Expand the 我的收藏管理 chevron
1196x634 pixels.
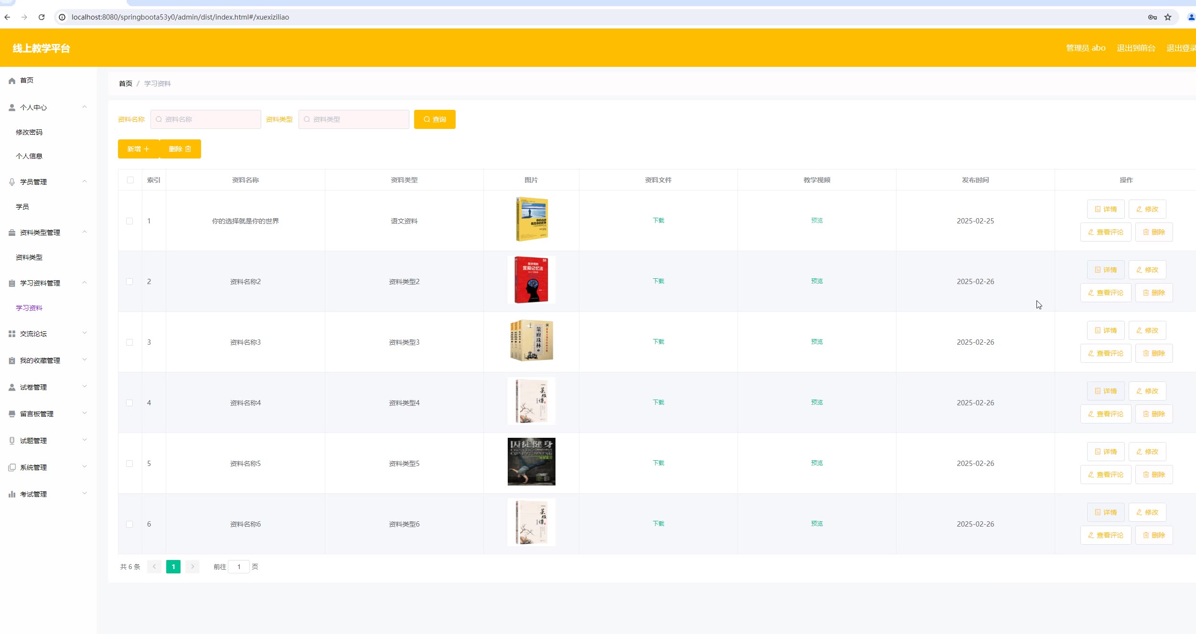coord(85,360)
